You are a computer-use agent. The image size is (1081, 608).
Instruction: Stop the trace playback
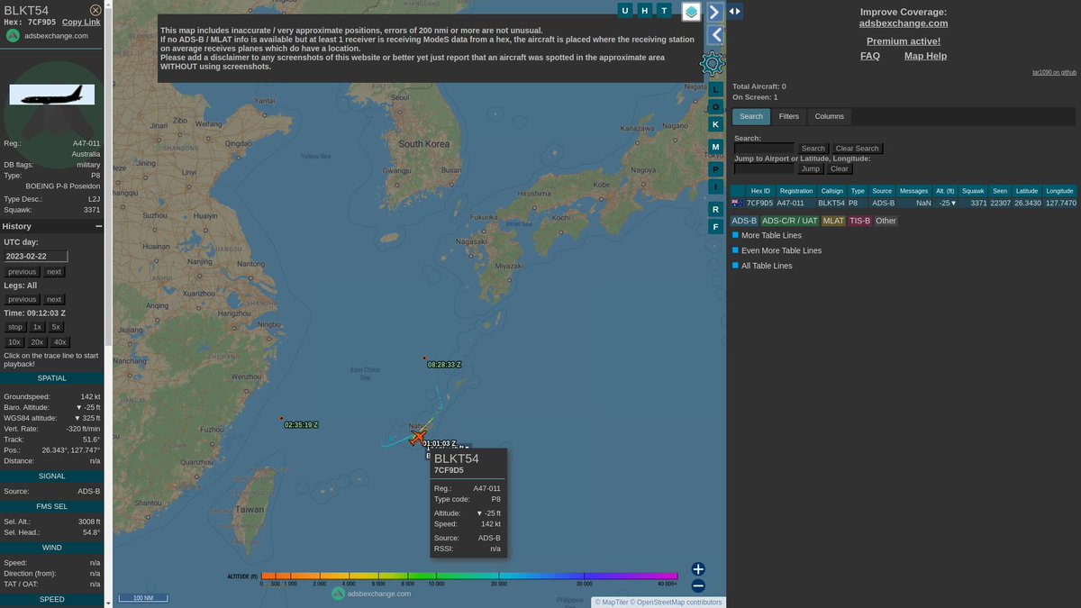[15, 327]
